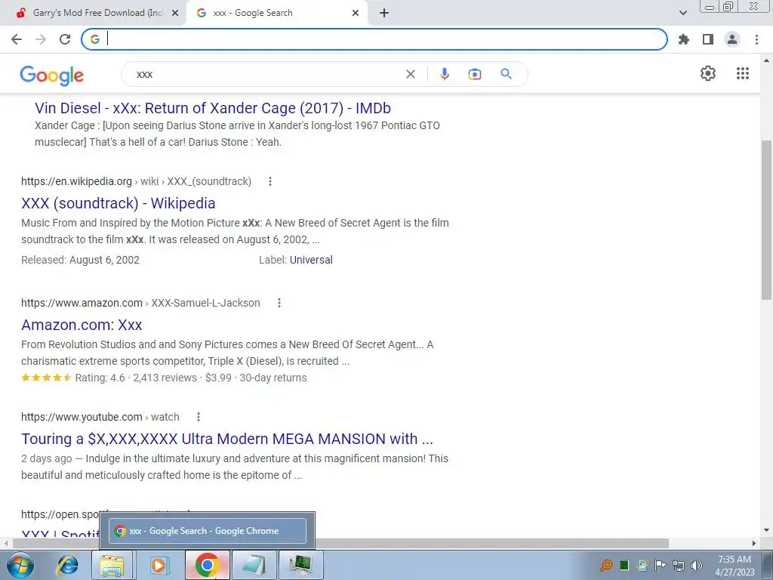Click the scroll down arrow
Viewport: 773px width, 580px height.
tap(767, 530)
